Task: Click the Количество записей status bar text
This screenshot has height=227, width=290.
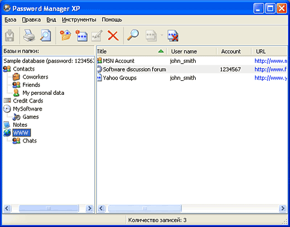Action: [x=157, y=220]
